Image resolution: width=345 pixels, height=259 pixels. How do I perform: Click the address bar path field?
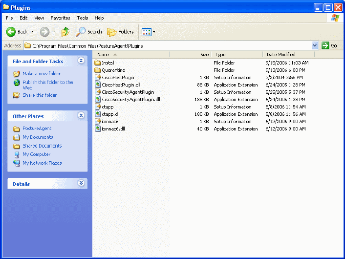coord(166,45)
